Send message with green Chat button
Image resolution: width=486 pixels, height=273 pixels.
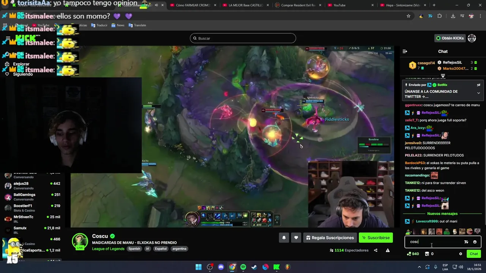(474, 254)
